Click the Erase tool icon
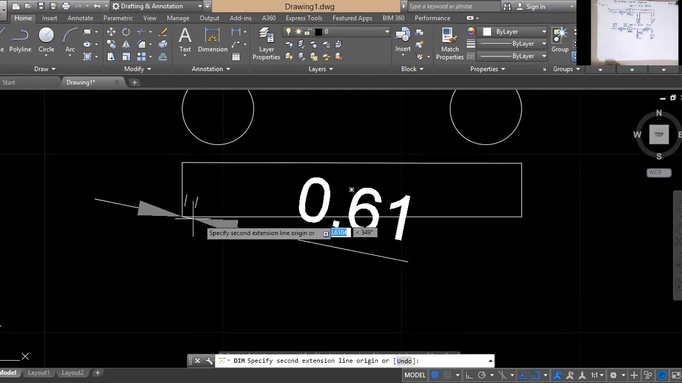This screenshot has height=383, width=682. point(163,32)
